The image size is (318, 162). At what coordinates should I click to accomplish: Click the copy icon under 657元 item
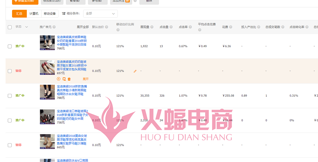coord(64,79)
